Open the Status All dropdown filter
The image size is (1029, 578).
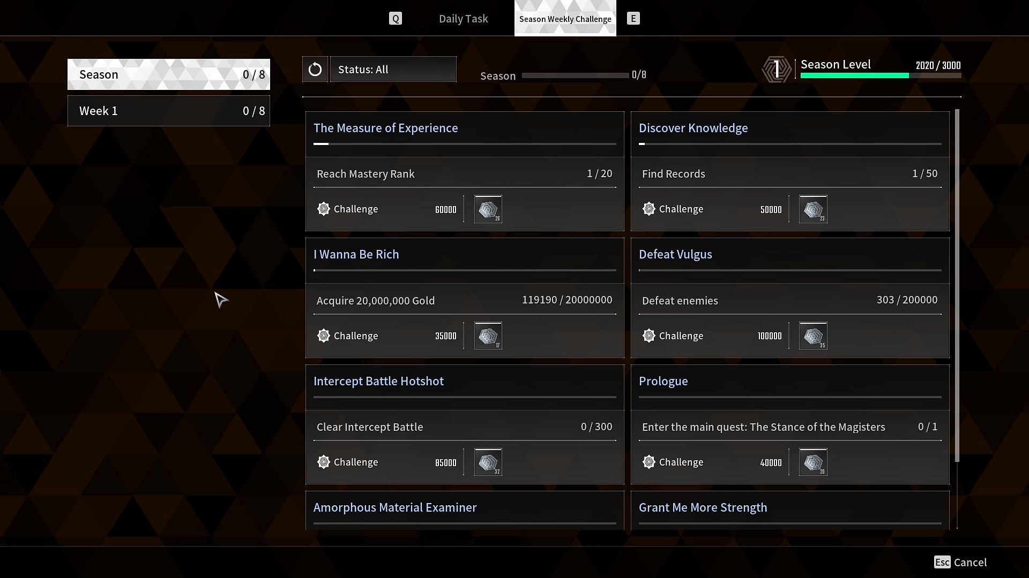393,69
